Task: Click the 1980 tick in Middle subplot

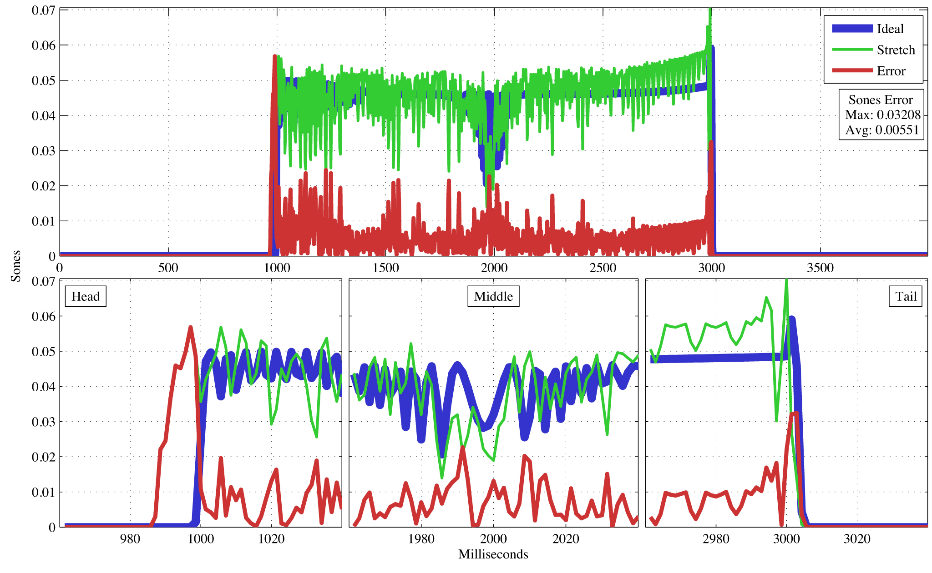Action: click(x=421, y=539)
